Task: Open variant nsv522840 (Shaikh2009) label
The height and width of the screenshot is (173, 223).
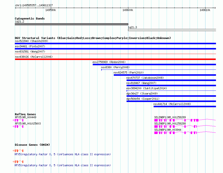Action: (x=32, y=41)
